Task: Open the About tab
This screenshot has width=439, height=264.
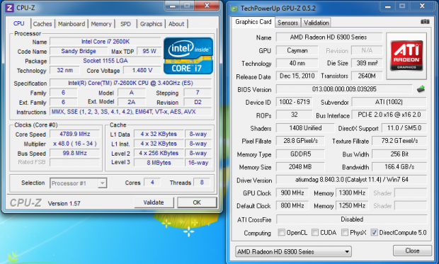Action: tap(176, 24)
